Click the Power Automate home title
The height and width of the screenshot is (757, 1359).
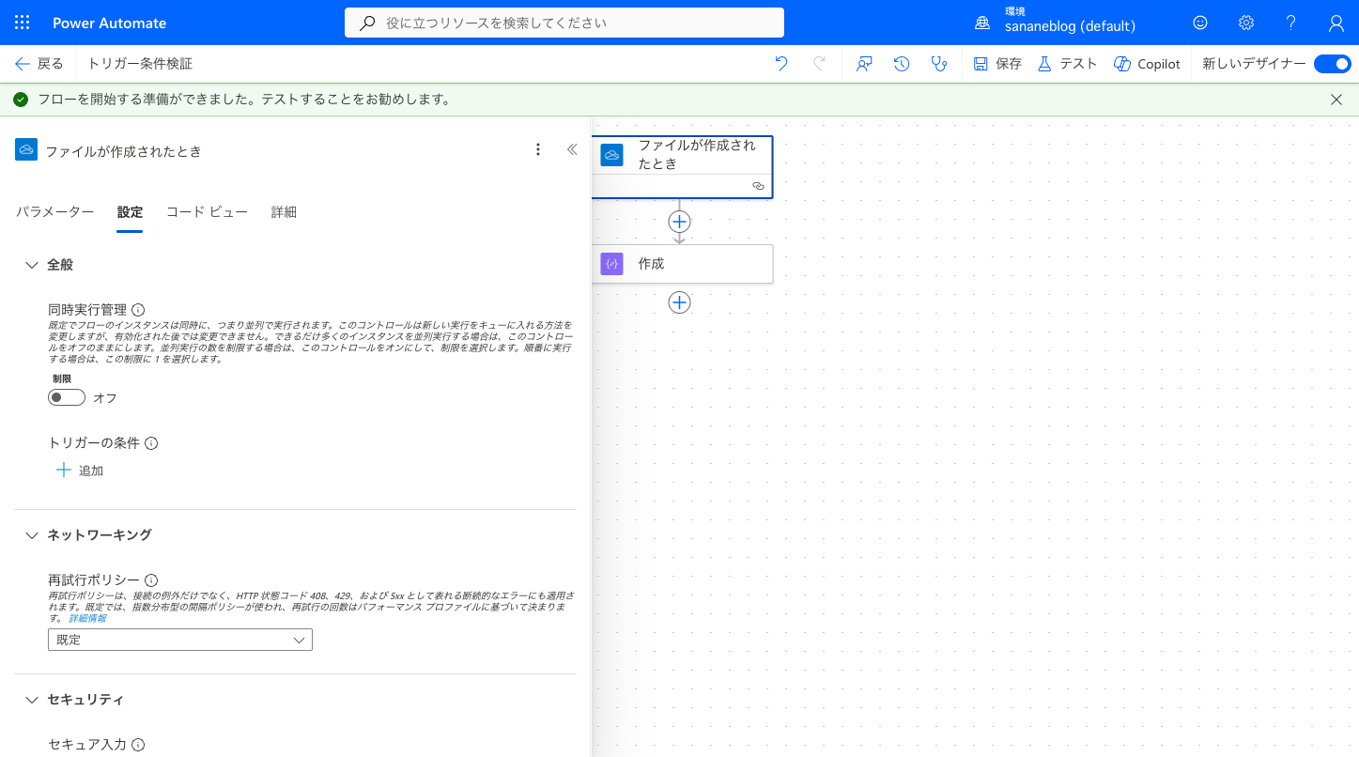(x=109, y=23)
